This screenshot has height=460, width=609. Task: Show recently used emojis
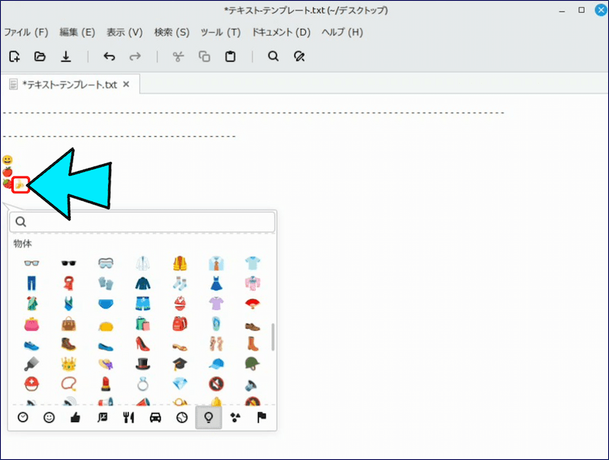point(22,417)
